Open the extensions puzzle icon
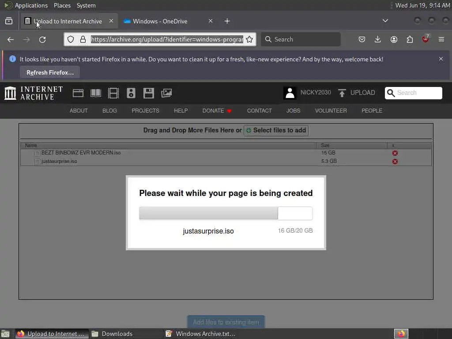Screen dimensions: 452x339 [410, 39]
